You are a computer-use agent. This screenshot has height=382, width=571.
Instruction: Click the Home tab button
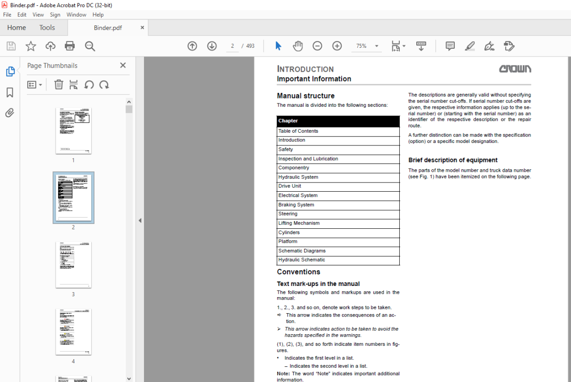point(17,28)
